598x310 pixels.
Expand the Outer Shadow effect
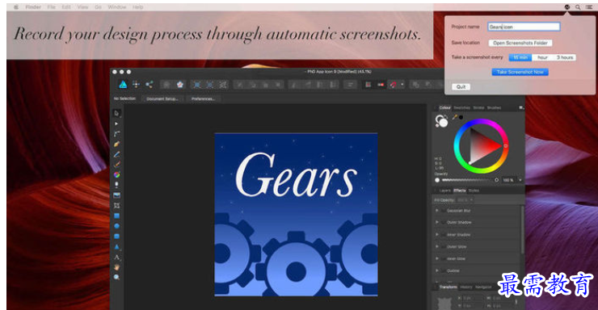coord(437,222)
